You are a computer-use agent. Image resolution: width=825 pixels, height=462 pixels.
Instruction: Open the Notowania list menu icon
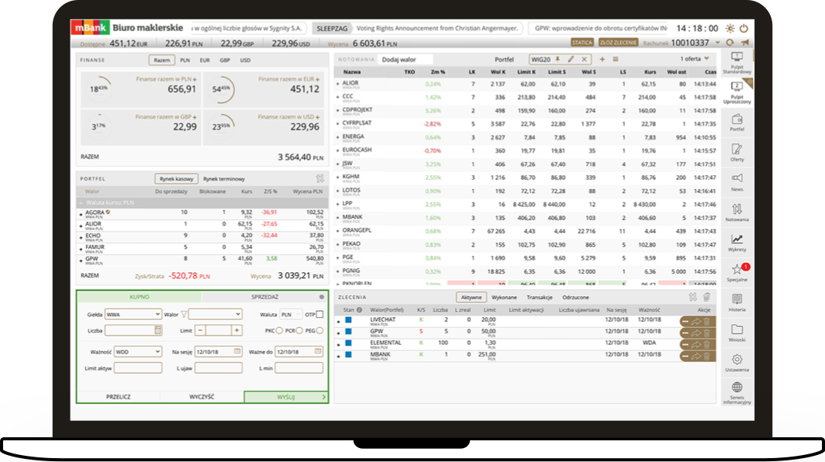click(615, 60)
